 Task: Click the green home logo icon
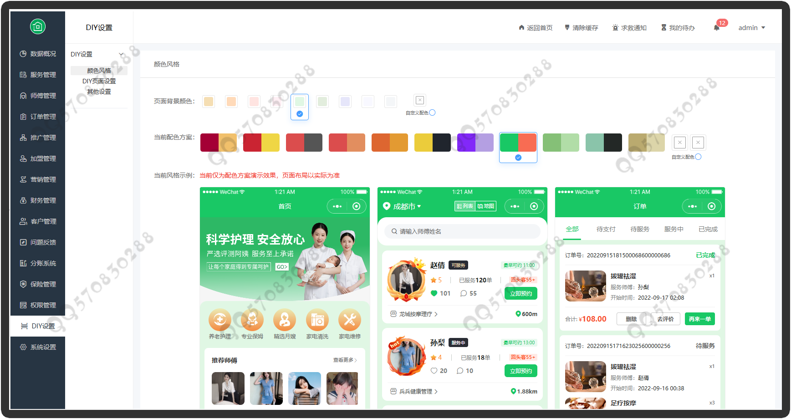click(38, 26)
